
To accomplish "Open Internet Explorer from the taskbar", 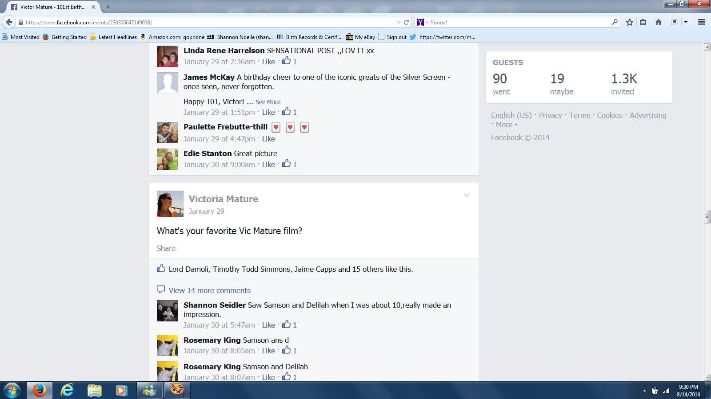I will tap(67, 391).
